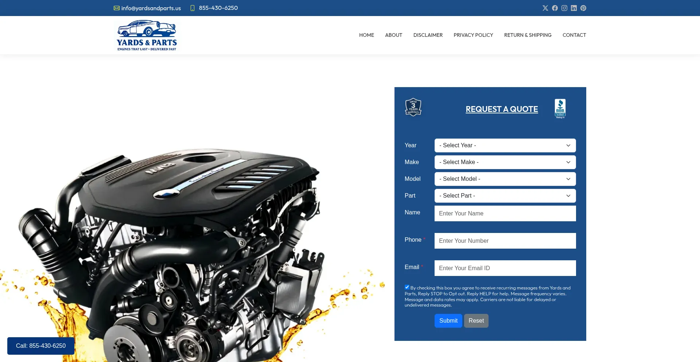The image size is (700, 362).
Task: Go to the About menu item
Action: (x=393, y=35)
